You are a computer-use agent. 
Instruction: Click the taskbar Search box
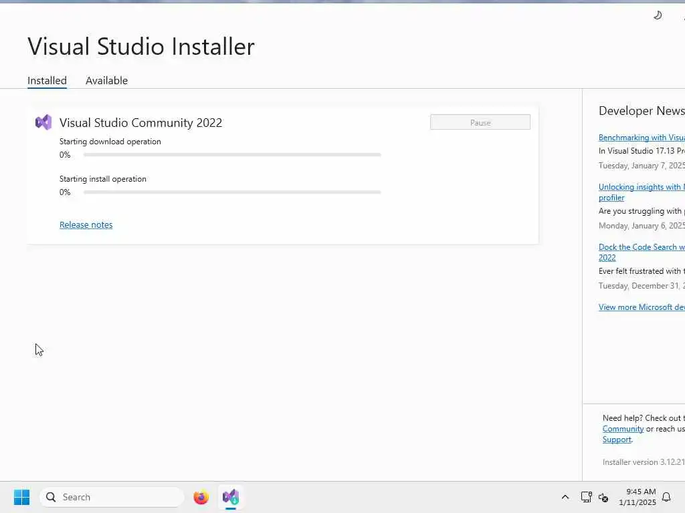(x=112, y=497)
